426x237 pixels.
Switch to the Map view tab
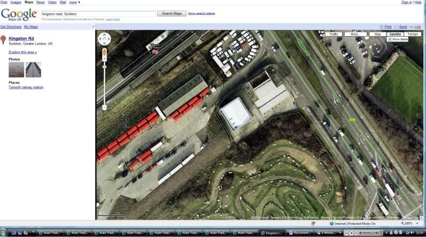[378, 34]
